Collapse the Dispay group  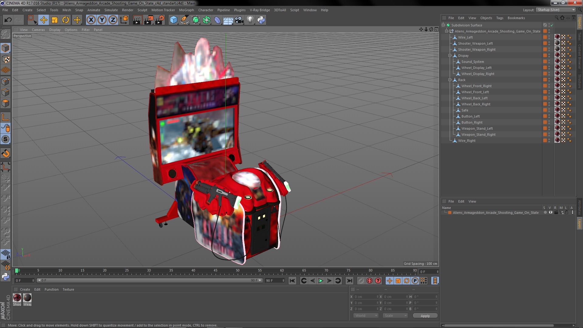point(450,55)
